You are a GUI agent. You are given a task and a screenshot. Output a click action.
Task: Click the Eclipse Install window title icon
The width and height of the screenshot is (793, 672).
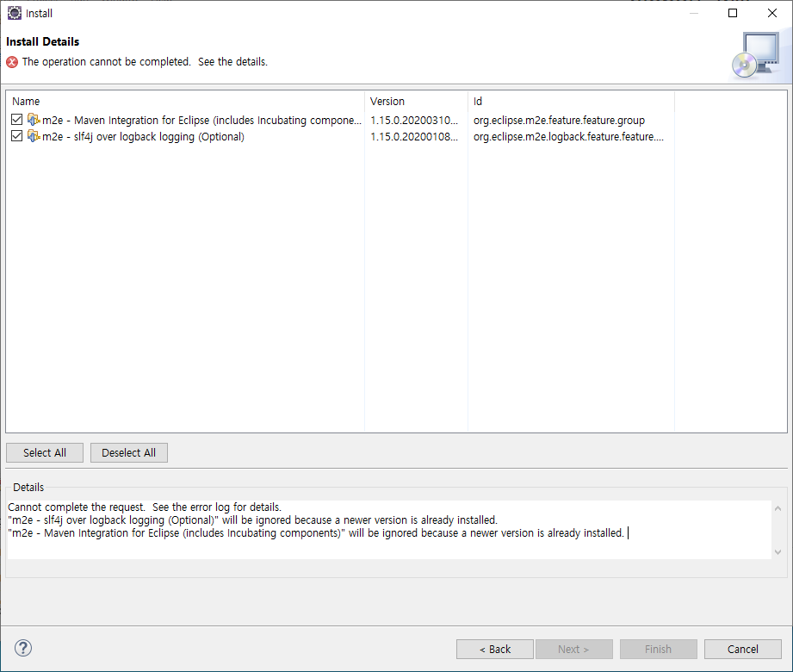click(x=15, y=13)
